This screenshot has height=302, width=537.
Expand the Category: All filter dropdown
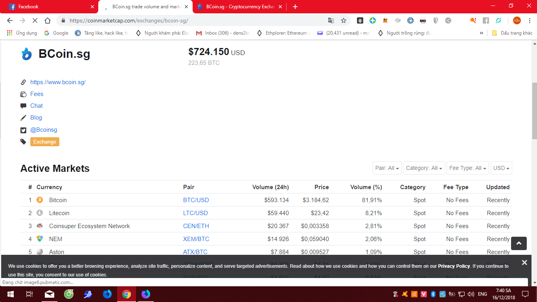click(424, 168)
